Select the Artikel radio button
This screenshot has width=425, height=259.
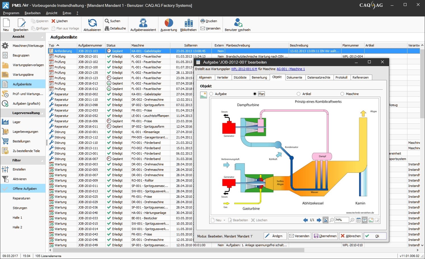tap(298, 94)
